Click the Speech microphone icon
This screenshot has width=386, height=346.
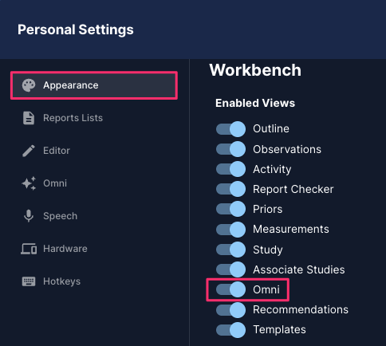pos(29,216)
